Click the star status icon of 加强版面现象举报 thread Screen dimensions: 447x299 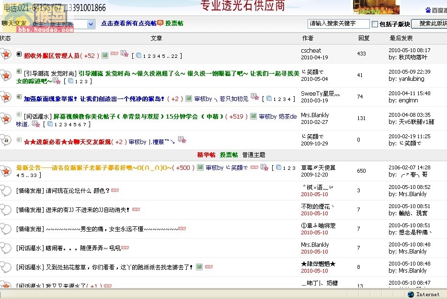(5, 97)
